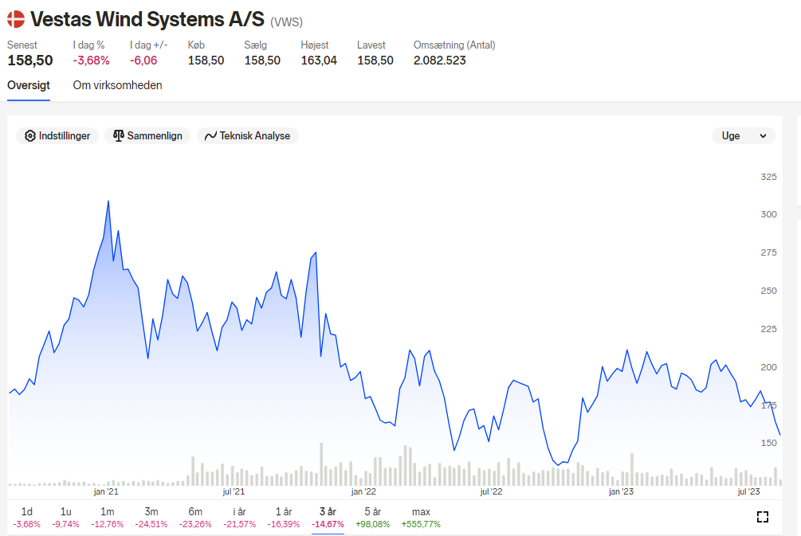Click the Teknisk Analyse button label
Viewport: 801px width, 536px height.
point(255,135)
